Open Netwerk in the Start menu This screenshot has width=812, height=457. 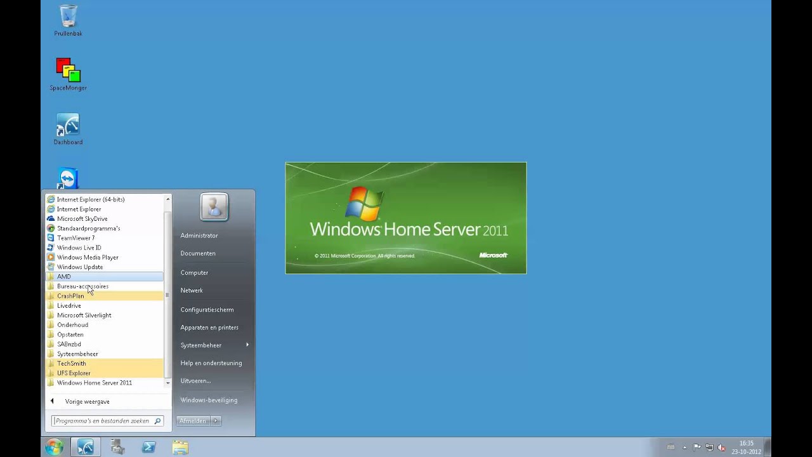point(192,291)
